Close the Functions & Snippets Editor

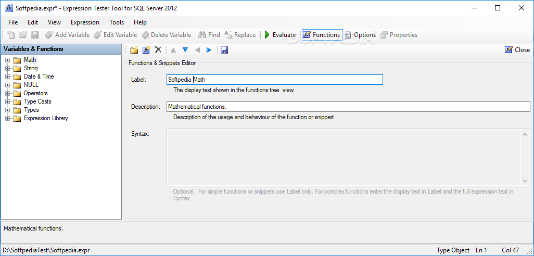pyautogui.click(x=517, y=50)
